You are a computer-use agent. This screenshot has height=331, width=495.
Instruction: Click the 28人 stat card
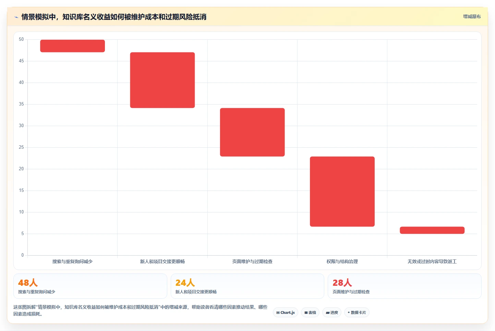click(x=405, y=286)
